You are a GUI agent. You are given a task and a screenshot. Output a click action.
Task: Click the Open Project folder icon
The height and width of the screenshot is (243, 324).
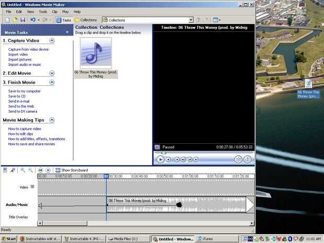point(15,20)
